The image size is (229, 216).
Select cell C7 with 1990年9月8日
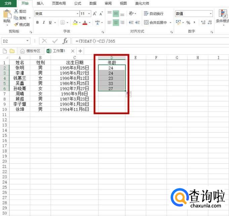click(x=75, y=94)
